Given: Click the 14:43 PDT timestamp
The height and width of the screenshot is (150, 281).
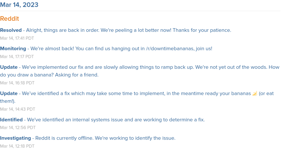Looking at the screenshot, I should pyautogui.click(x=18, y=109).
